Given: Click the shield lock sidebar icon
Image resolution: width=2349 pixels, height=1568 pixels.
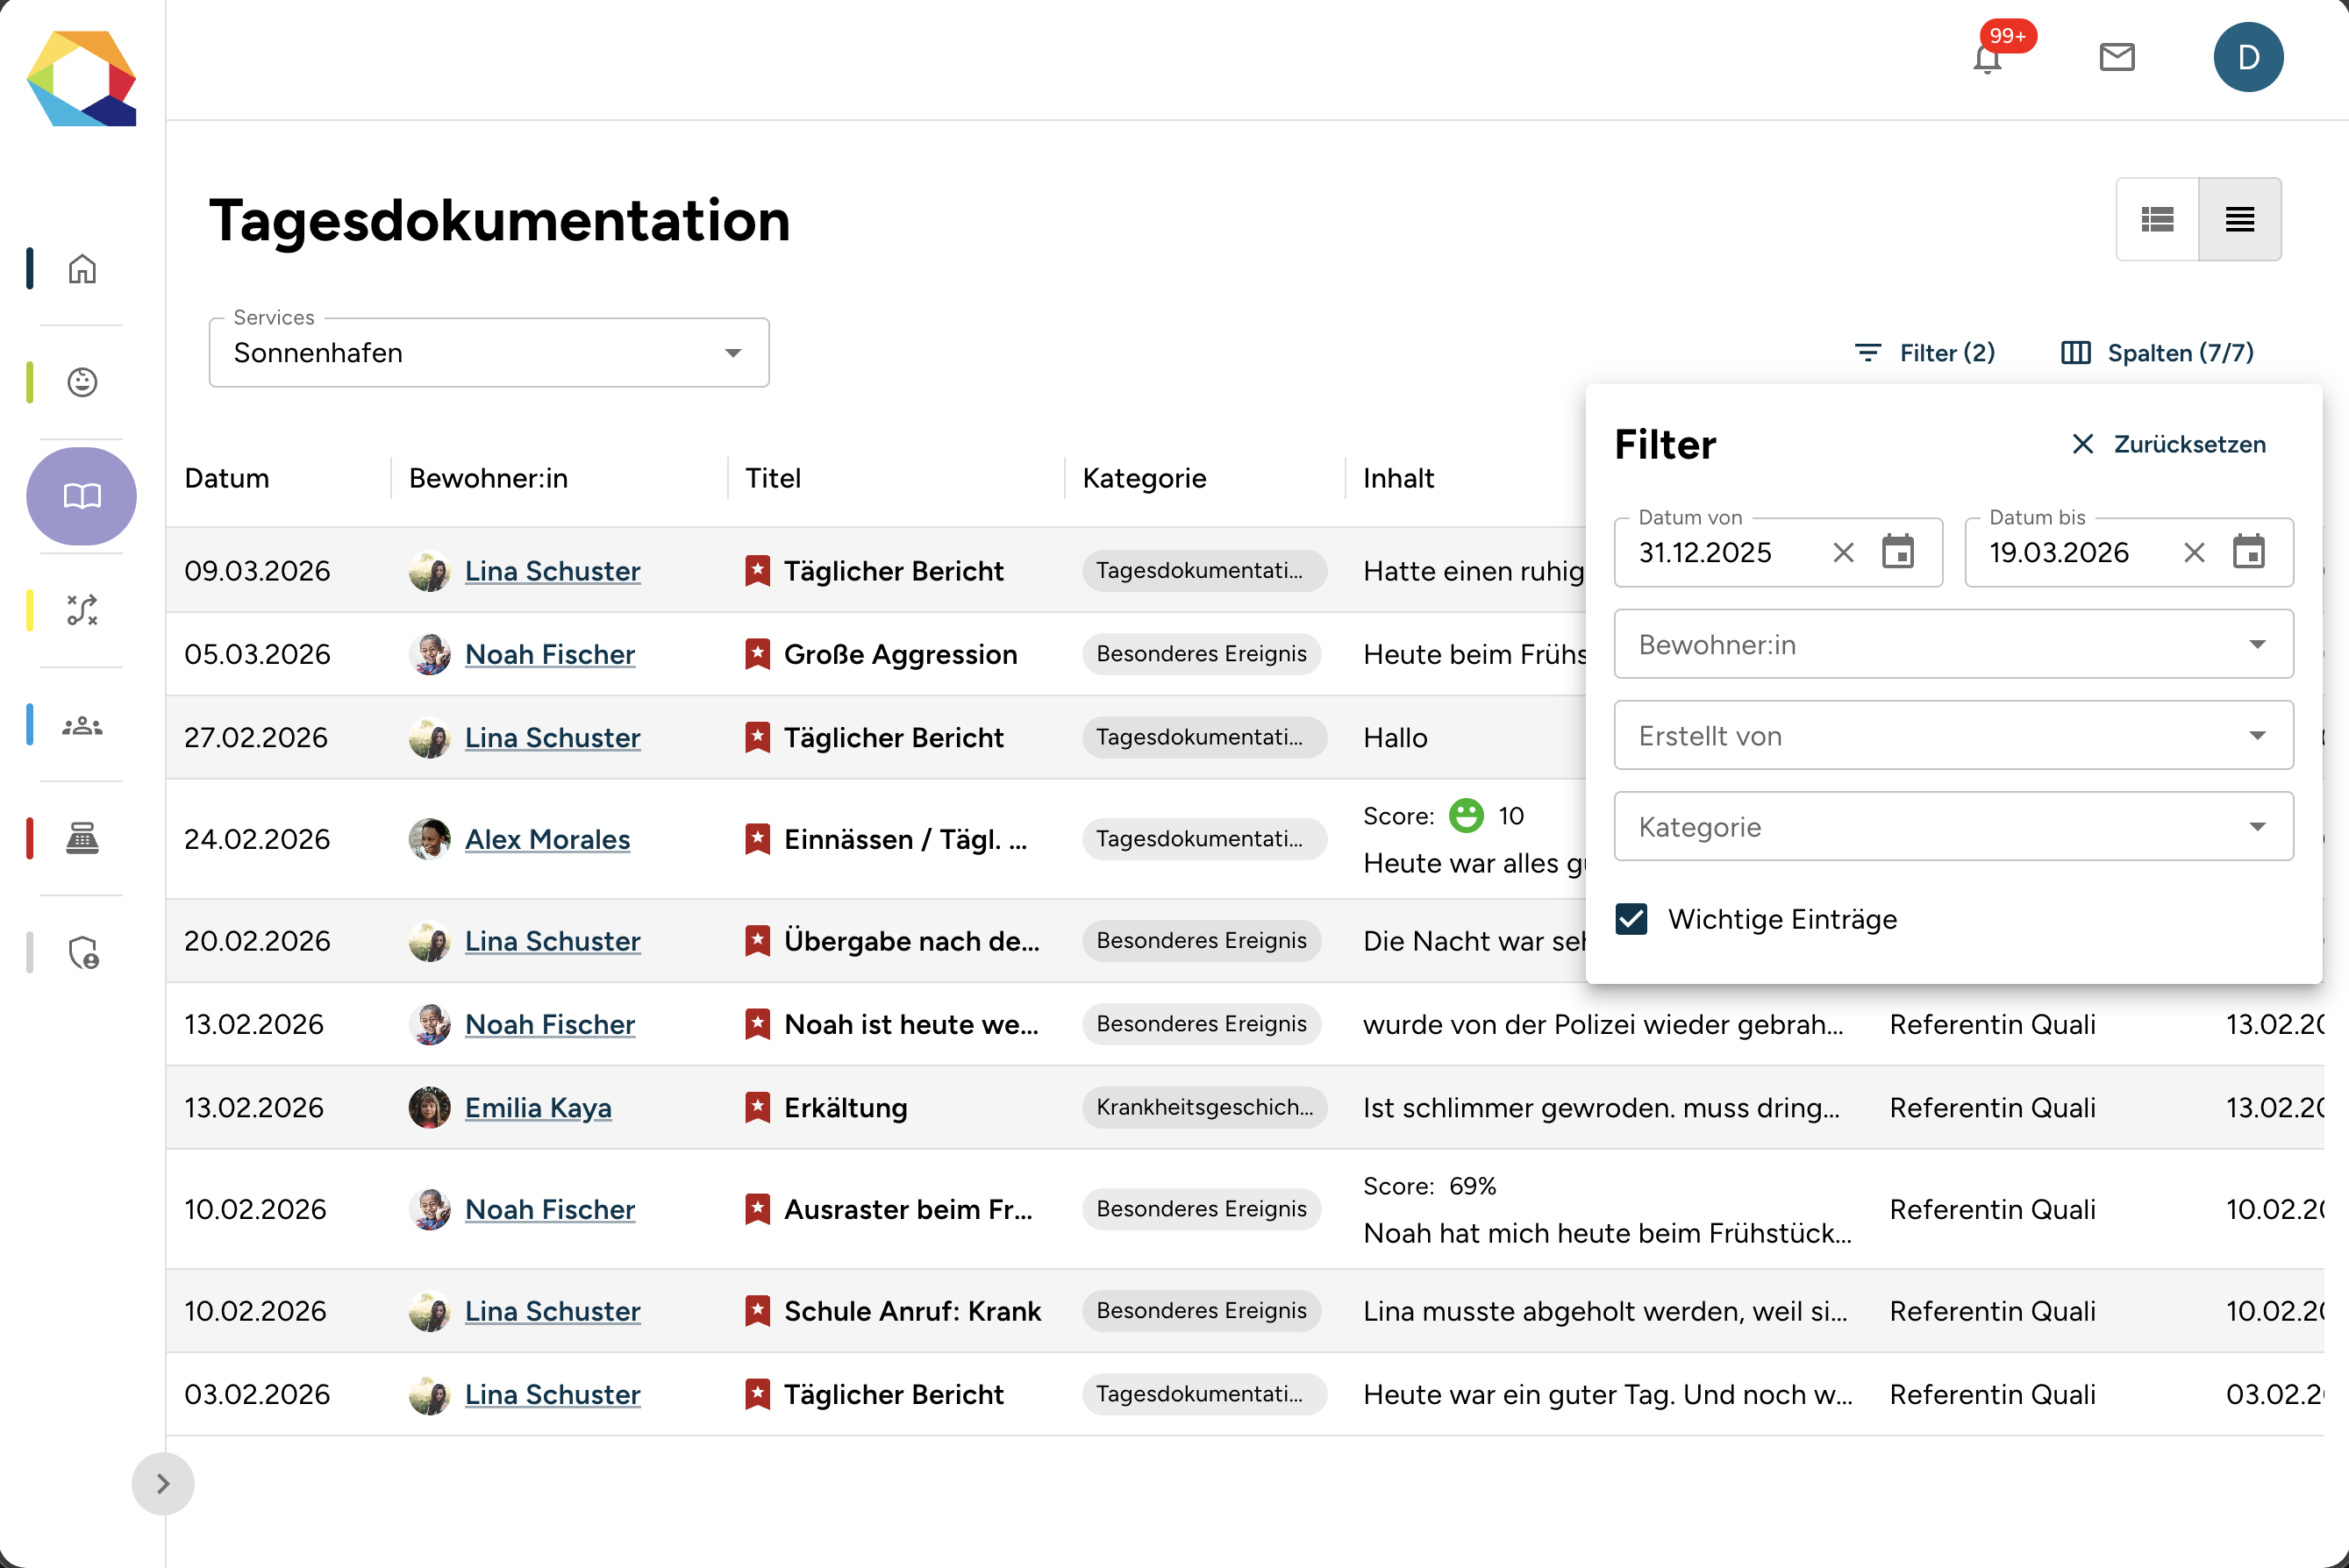Looking at the screenshot, I should 82,952.
